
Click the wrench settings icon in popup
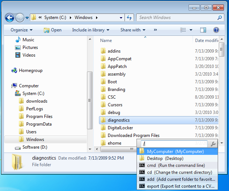point(213,144)
